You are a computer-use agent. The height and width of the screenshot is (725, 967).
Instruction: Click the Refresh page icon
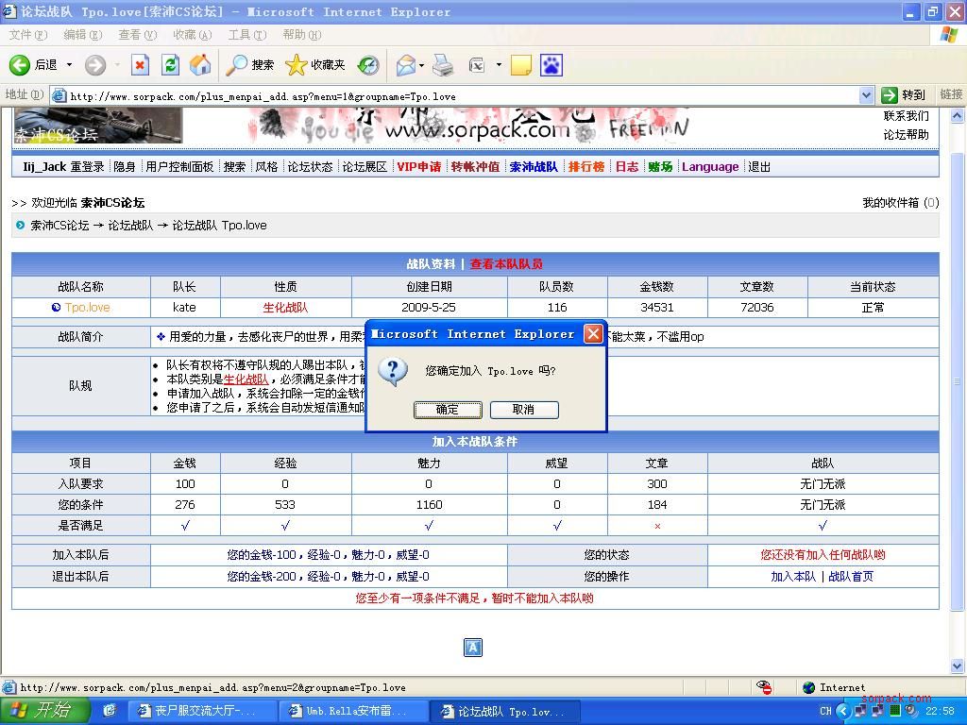[x=170, y=65]
